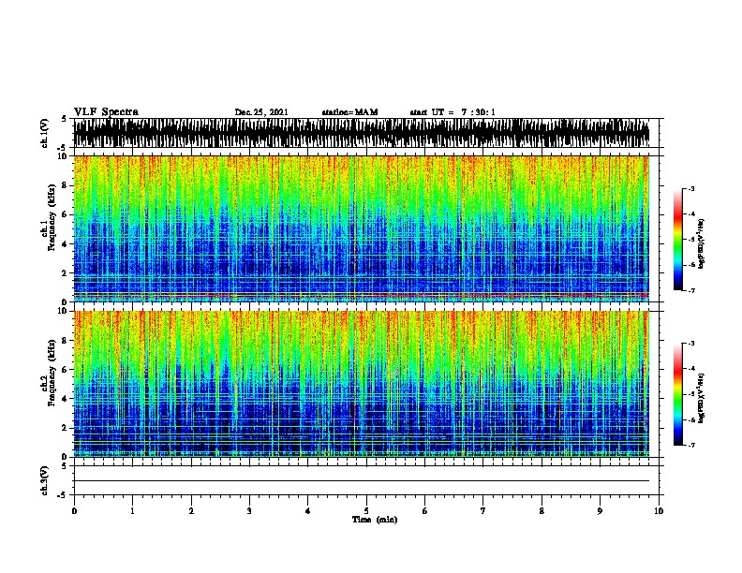The height and width of the screenshot is (573, 742).
Task: Click the ch.3(V) lower tick "-5"
Action: (x=63, y=495)
